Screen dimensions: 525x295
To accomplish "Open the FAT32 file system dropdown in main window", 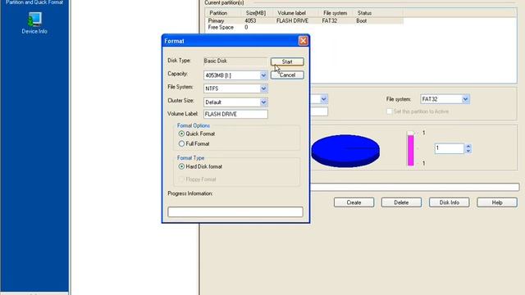I will (x=465, y=99).
